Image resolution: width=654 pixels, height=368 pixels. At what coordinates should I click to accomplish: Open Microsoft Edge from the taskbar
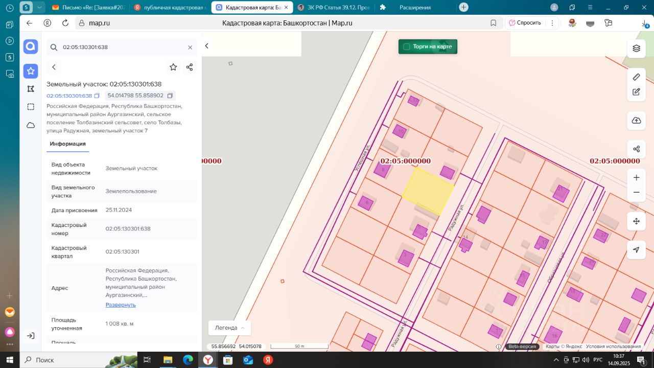point(188,360)
